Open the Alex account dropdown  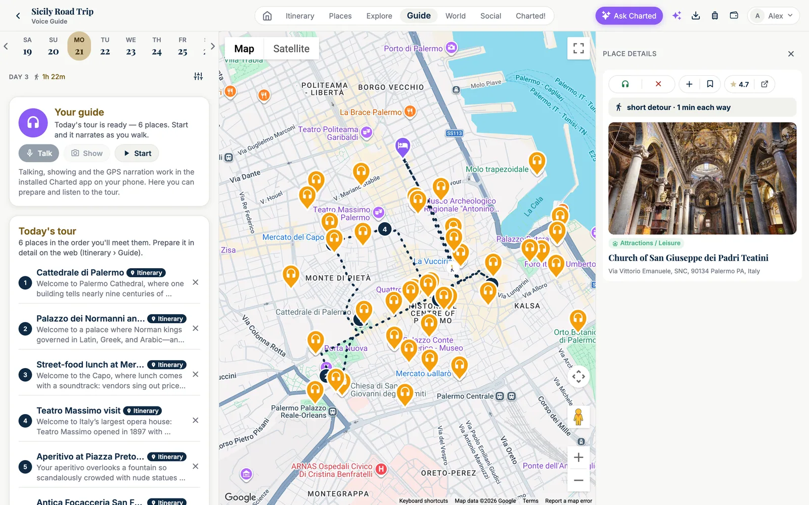tap(774, 16)
